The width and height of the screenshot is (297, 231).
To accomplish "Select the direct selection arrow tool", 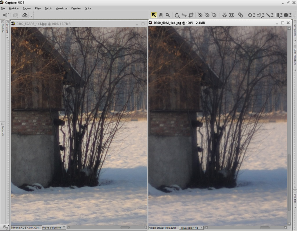I will click(x=154, y=15).
